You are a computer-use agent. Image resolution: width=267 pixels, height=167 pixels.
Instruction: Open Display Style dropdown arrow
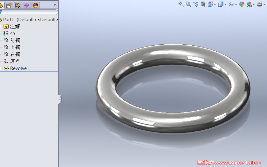coord(225,4)
